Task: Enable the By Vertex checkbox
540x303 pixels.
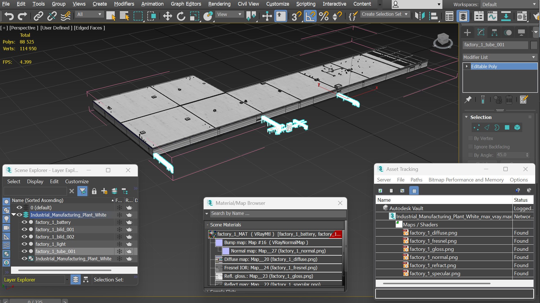Action: tap(470, 138)
